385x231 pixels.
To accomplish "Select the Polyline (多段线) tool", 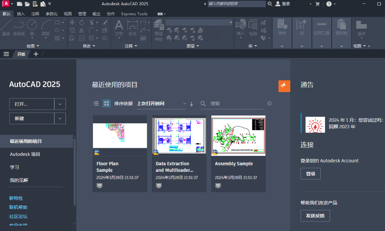I will coord(19,27).
